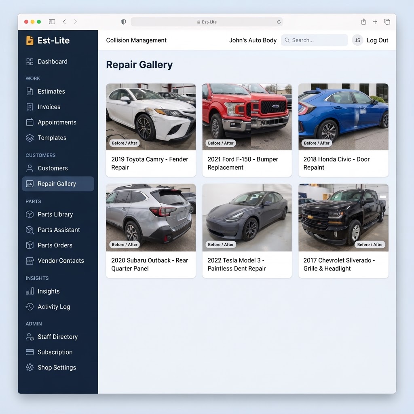414x414 pixels.
Task: Reload the page from the address bar
Action: [x=279, y=22]
